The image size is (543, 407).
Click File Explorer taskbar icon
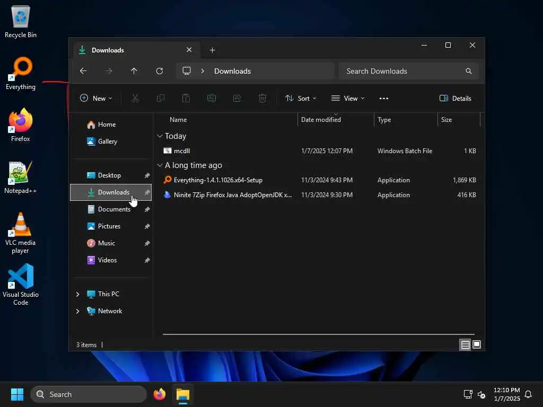(x=183, y=394)
